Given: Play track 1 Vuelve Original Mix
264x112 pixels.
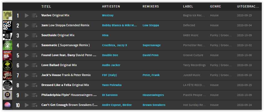Looking at the screenshot, I should tap(27, 15).
